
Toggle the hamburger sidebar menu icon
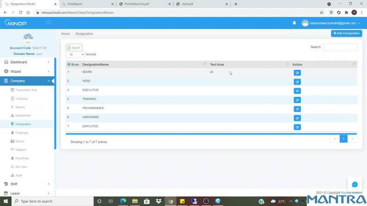click(x=49, y=22)
